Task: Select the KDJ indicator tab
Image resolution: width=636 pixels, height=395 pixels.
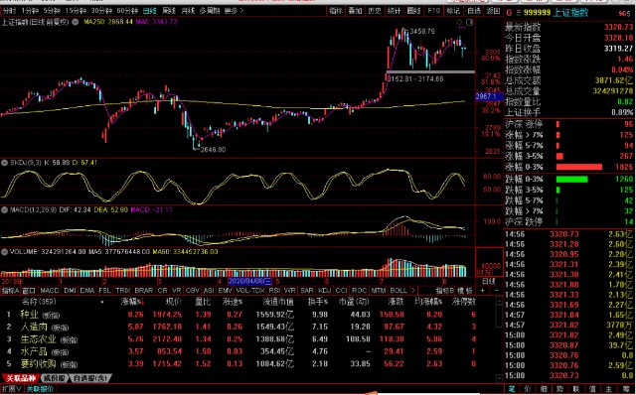Action: point(324,291)
